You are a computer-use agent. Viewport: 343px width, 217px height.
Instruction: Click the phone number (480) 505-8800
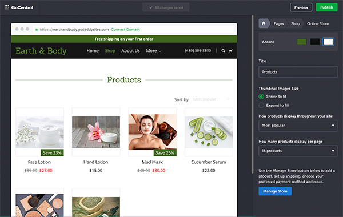(198, 51)
